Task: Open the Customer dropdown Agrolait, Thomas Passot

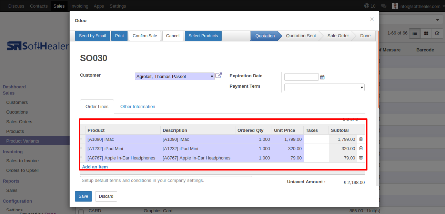Action: 175,76
